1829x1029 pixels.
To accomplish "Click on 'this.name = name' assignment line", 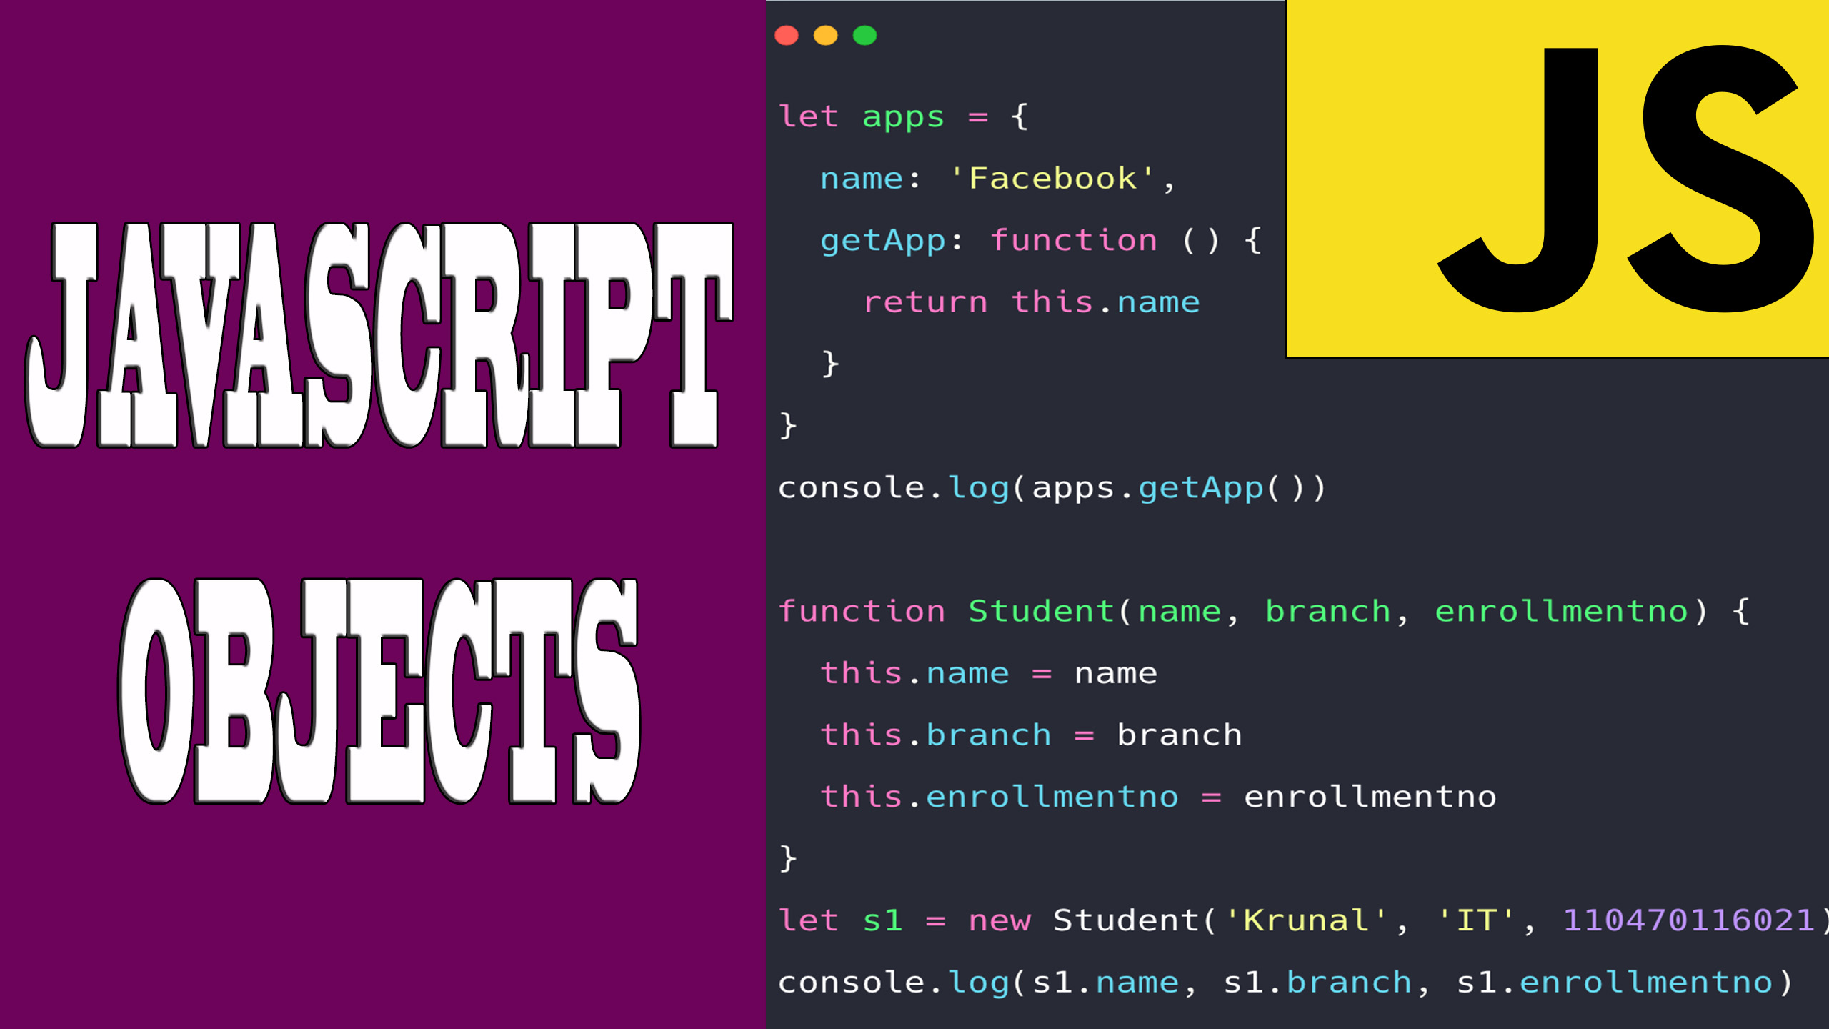I will [989, 672].
